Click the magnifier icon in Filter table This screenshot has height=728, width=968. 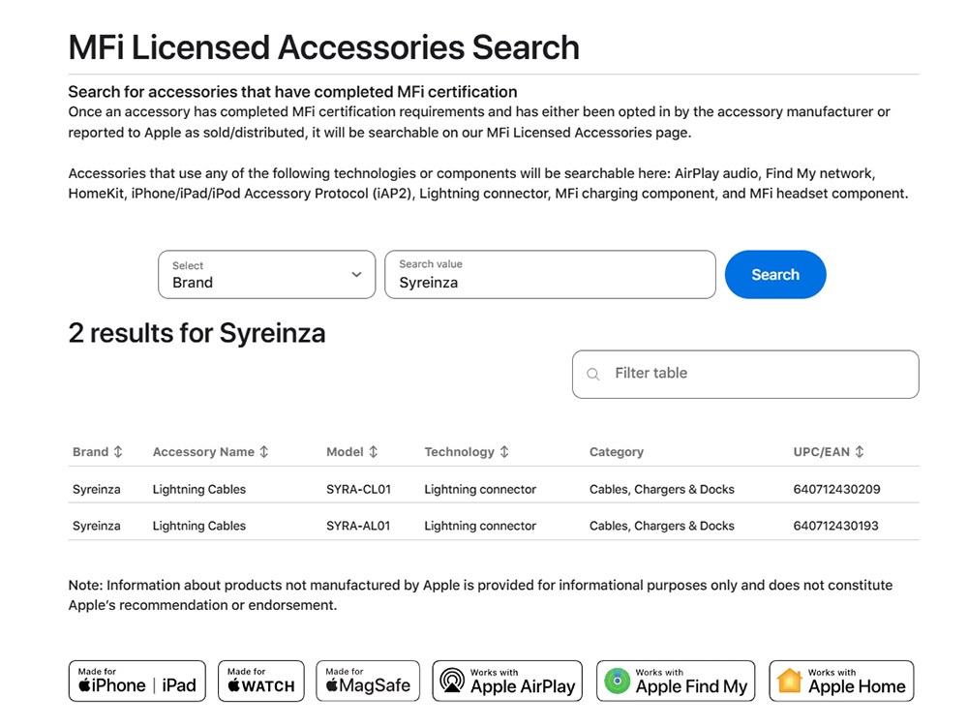pos(593,375)
